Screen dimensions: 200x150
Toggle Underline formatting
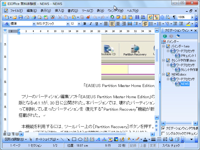[97, 24]
